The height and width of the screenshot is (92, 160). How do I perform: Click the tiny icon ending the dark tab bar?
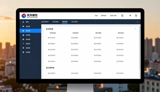137,22
